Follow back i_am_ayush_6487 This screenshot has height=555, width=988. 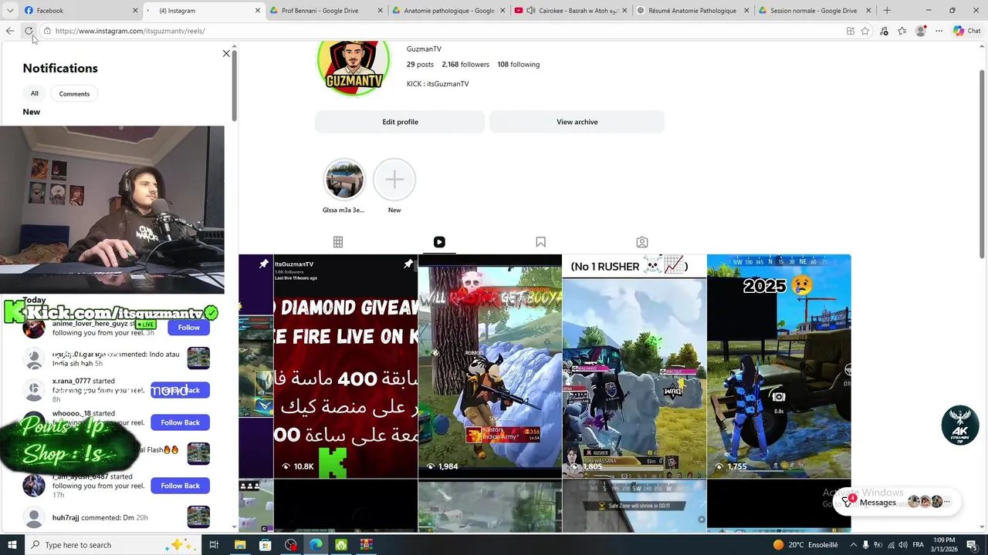[x=180, y=486]
